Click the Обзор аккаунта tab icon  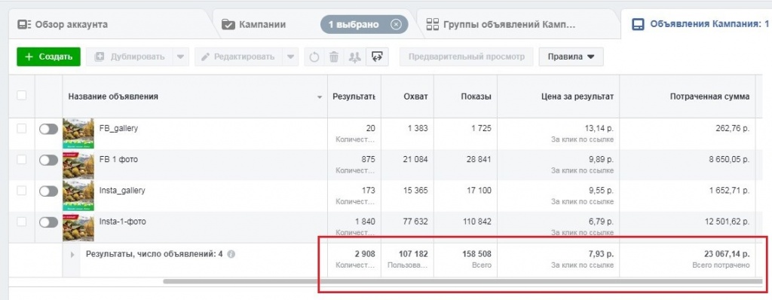tap(24, 24)
